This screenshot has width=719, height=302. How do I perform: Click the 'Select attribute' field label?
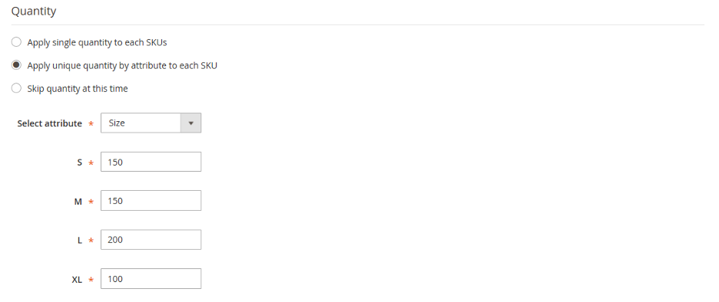click(x=49, y=123)
